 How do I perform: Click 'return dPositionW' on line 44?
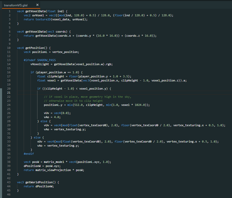(x=39, y=187)
